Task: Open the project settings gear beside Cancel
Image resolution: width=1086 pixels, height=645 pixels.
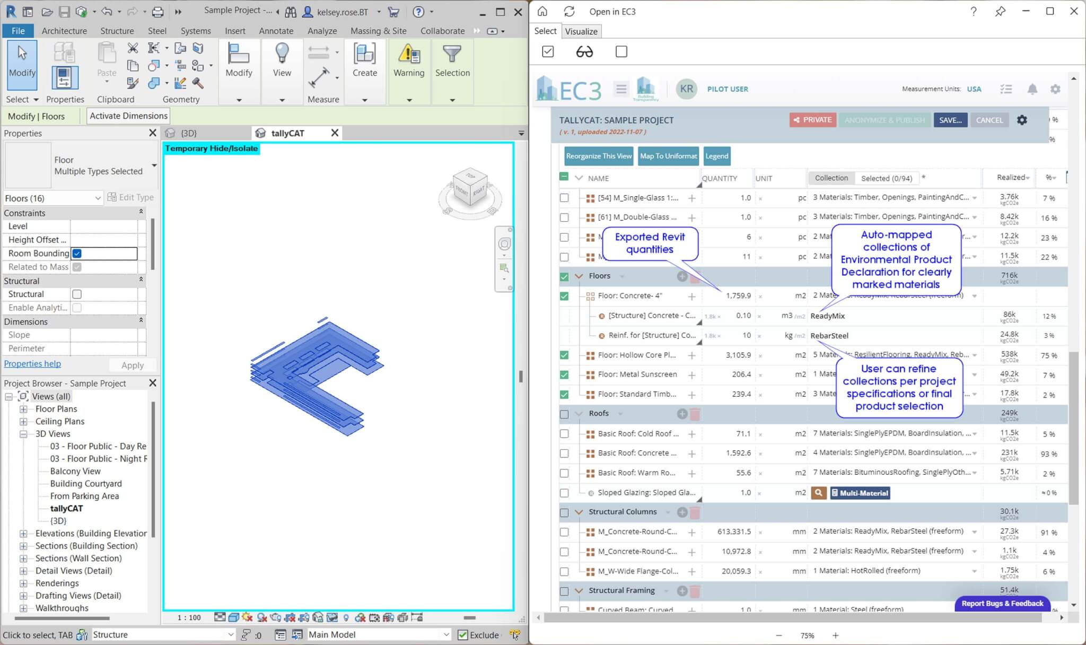Action: pos(1022,120)
